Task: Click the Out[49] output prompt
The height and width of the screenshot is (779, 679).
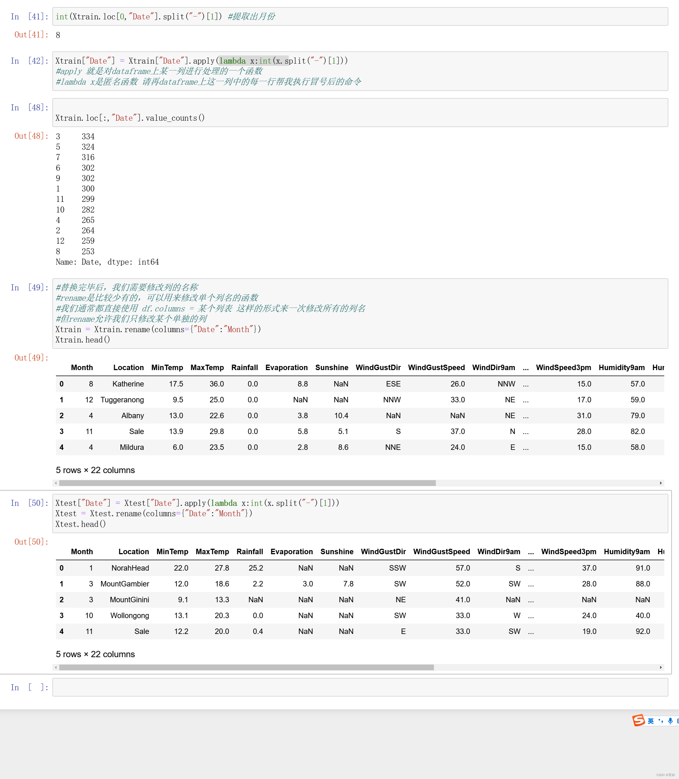Action: pos(31,358)
